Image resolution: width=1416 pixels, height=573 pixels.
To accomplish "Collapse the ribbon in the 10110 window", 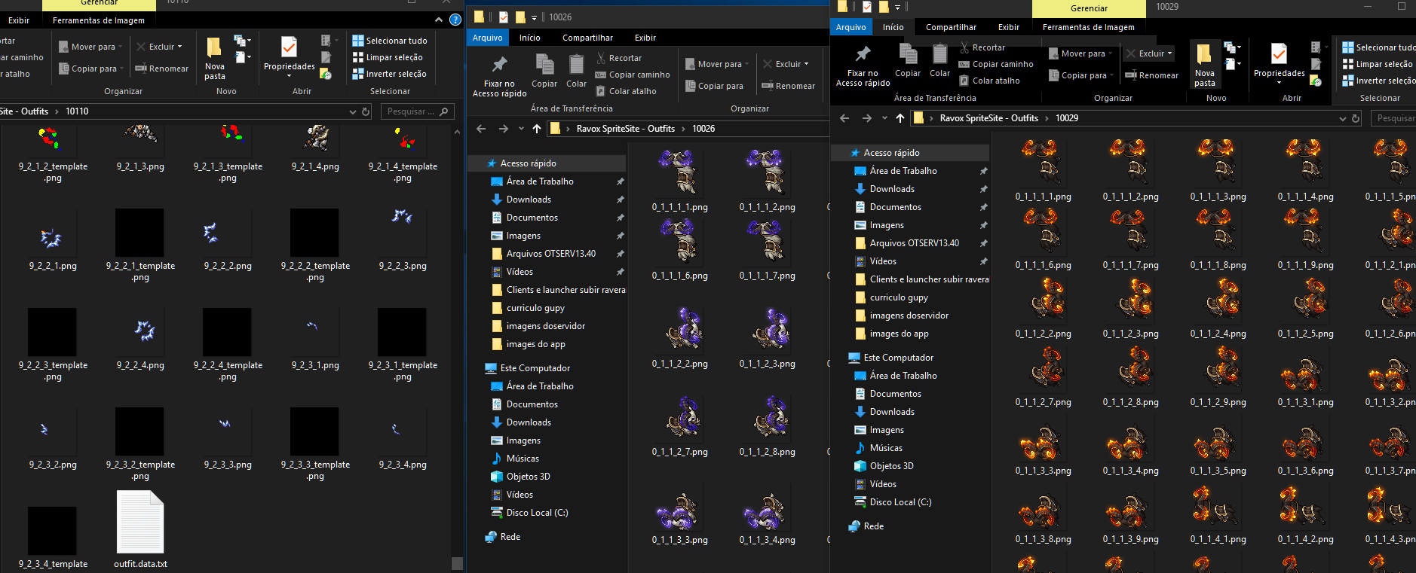I will click(439, 20).
